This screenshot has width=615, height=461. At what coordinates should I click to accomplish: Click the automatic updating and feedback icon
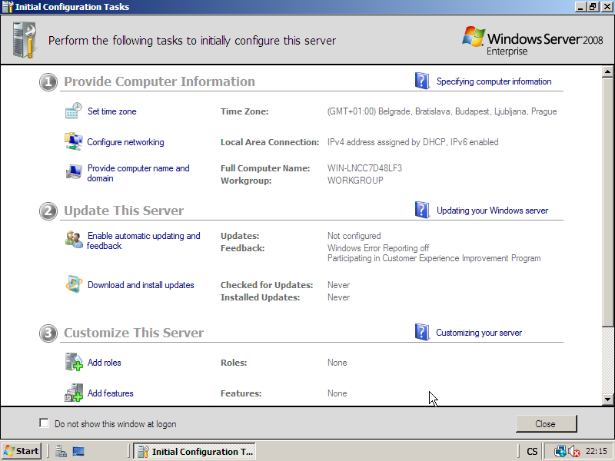click(74, 239)
